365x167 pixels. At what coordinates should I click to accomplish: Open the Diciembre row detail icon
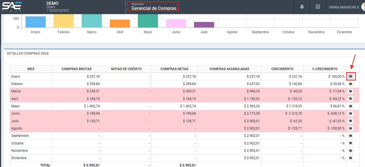(351, 158)
